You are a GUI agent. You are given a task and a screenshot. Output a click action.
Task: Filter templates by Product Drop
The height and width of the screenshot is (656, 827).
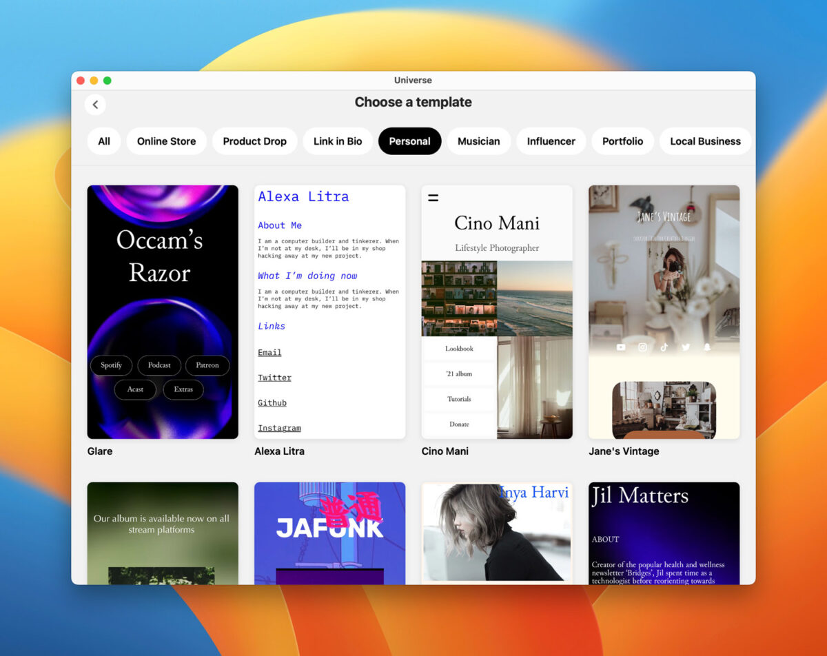click(x=254, y=141)
